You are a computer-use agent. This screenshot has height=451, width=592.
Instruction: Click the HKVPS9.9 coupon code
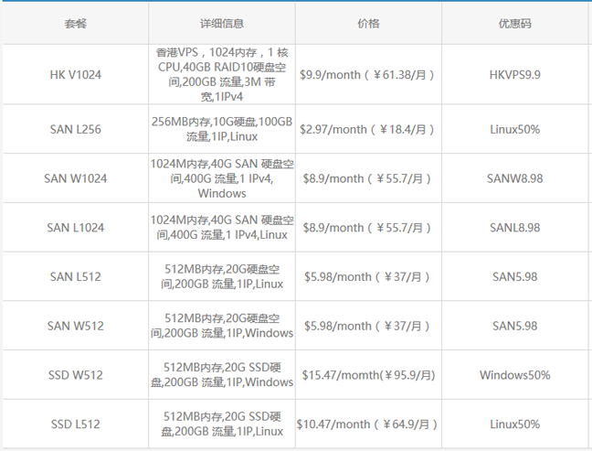coord(514,74)
